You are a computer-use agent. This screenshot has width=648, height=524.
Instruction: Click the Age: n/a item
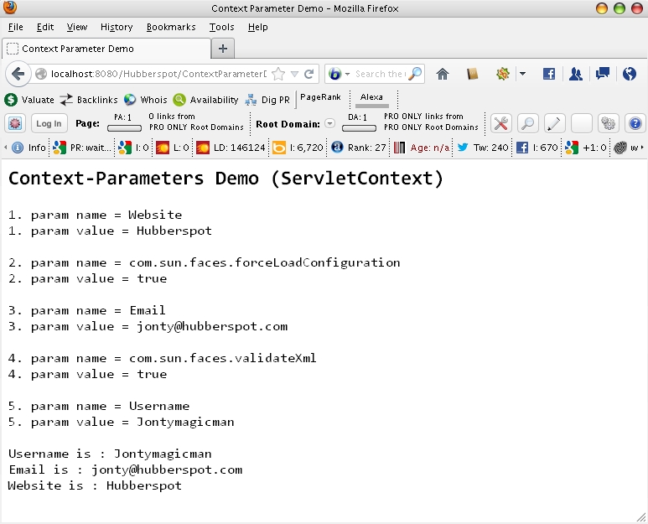(x=421, y=148)
